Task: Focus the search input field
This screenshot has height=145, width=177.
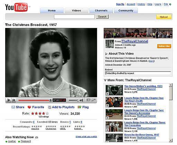Action: (74, 17)
